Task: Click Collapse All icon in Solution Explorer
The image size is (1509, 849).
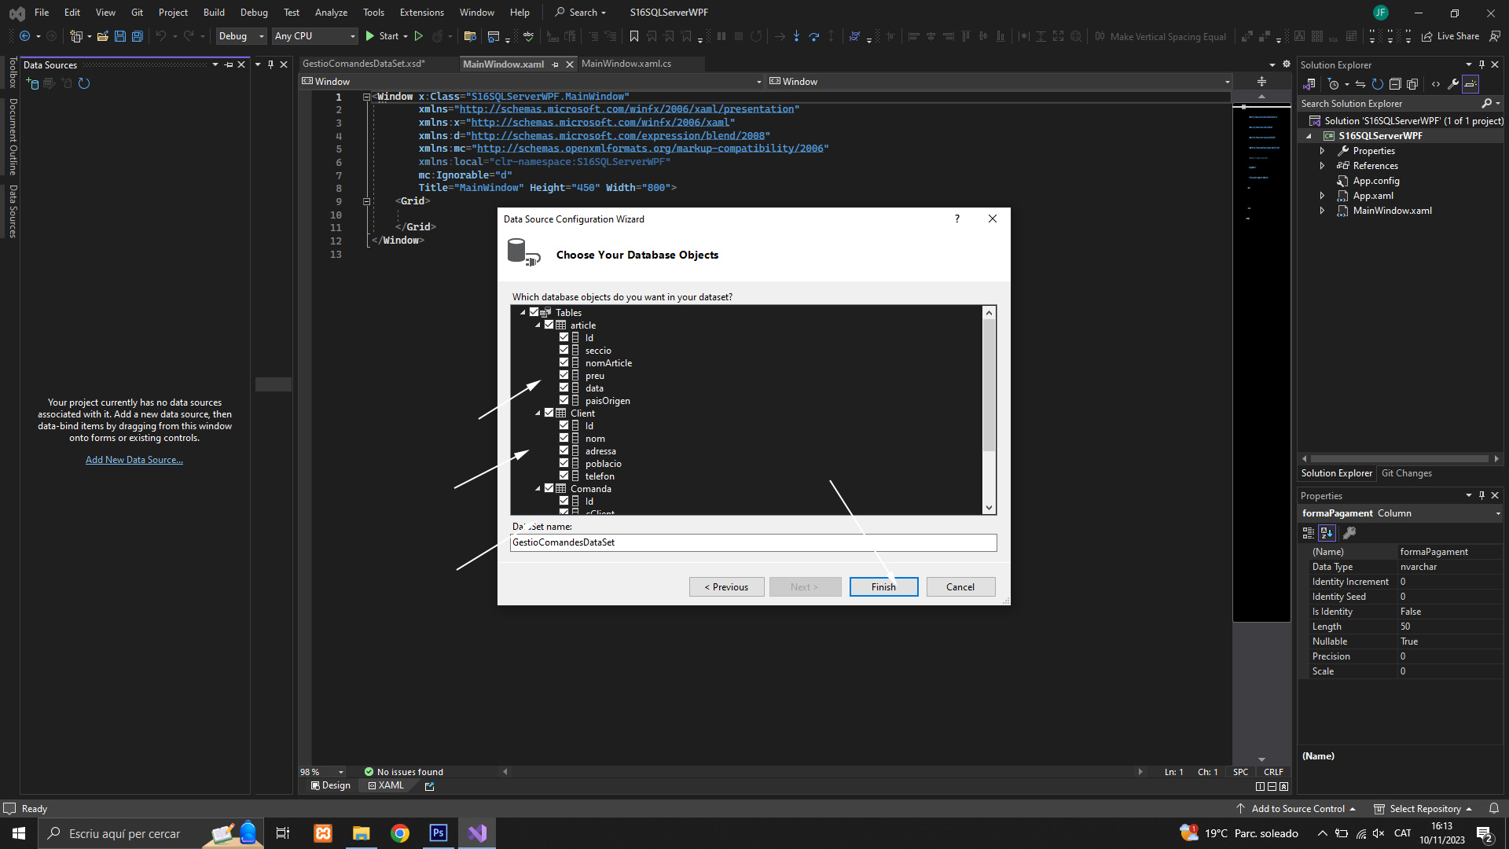Action: coord(1395,84)
